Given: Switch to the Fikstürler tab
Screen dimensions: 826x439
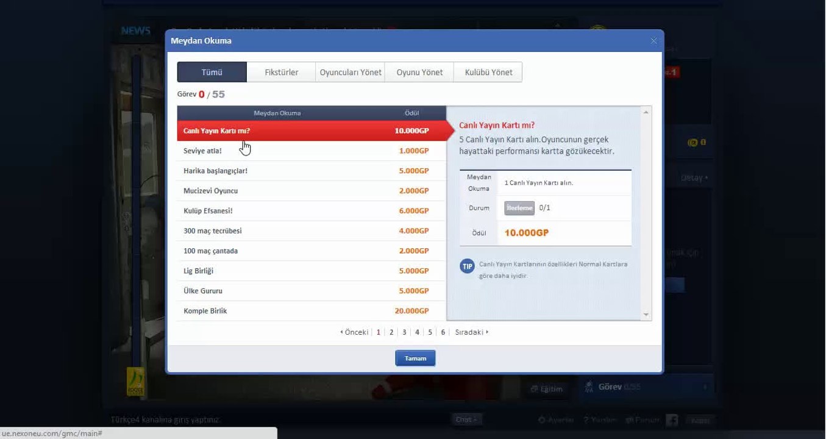Looking at the screenshot, I should coord(282,72).
